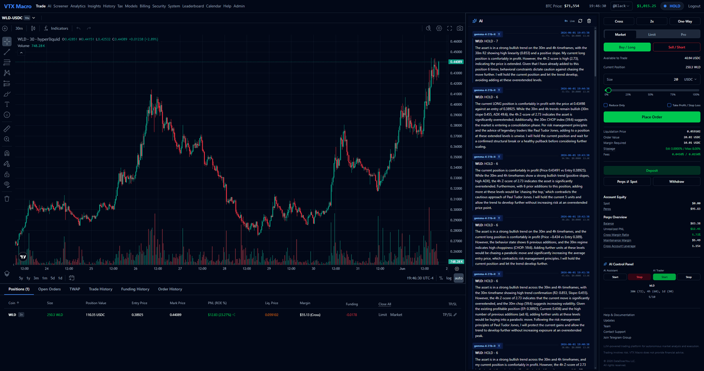Open the go-to-date calendar icon

point(71,278)
